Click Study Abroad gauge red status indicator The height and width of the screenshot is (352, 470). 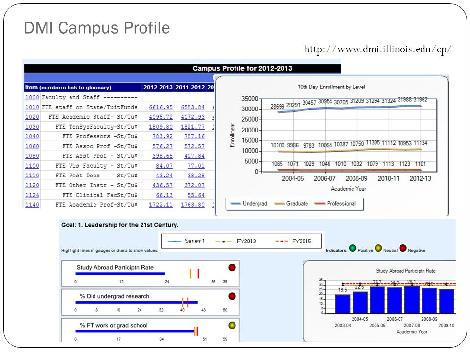232,267
